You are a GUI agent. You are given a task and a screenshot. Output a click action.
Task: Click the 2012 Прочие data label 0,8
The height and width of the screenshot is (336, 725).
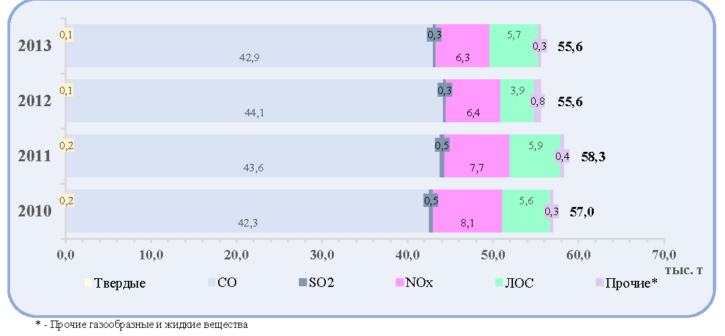[x=537, y=101]
